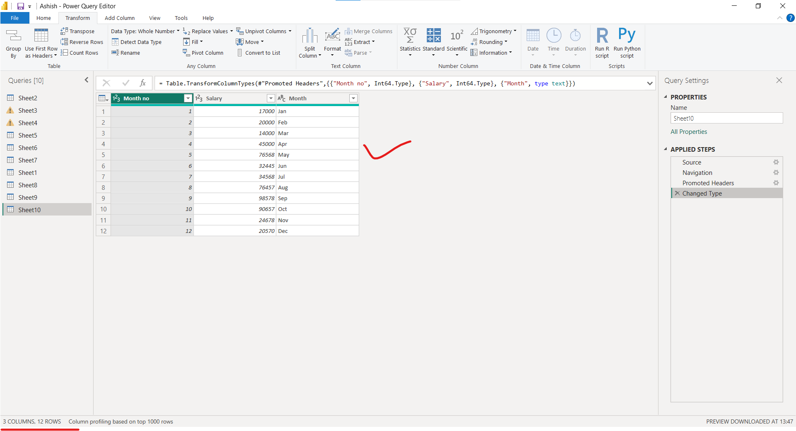
Task: Collapse the Queries pane
Action: click(x=86, y=80)
